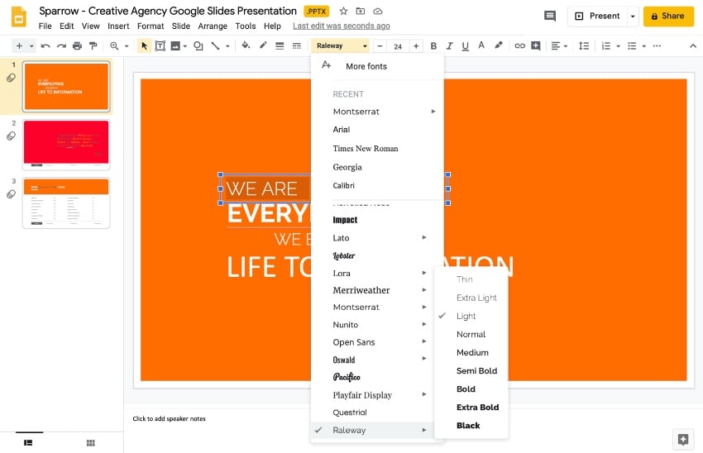Select slide 2 thumbnail

click(x=66, y=144)
